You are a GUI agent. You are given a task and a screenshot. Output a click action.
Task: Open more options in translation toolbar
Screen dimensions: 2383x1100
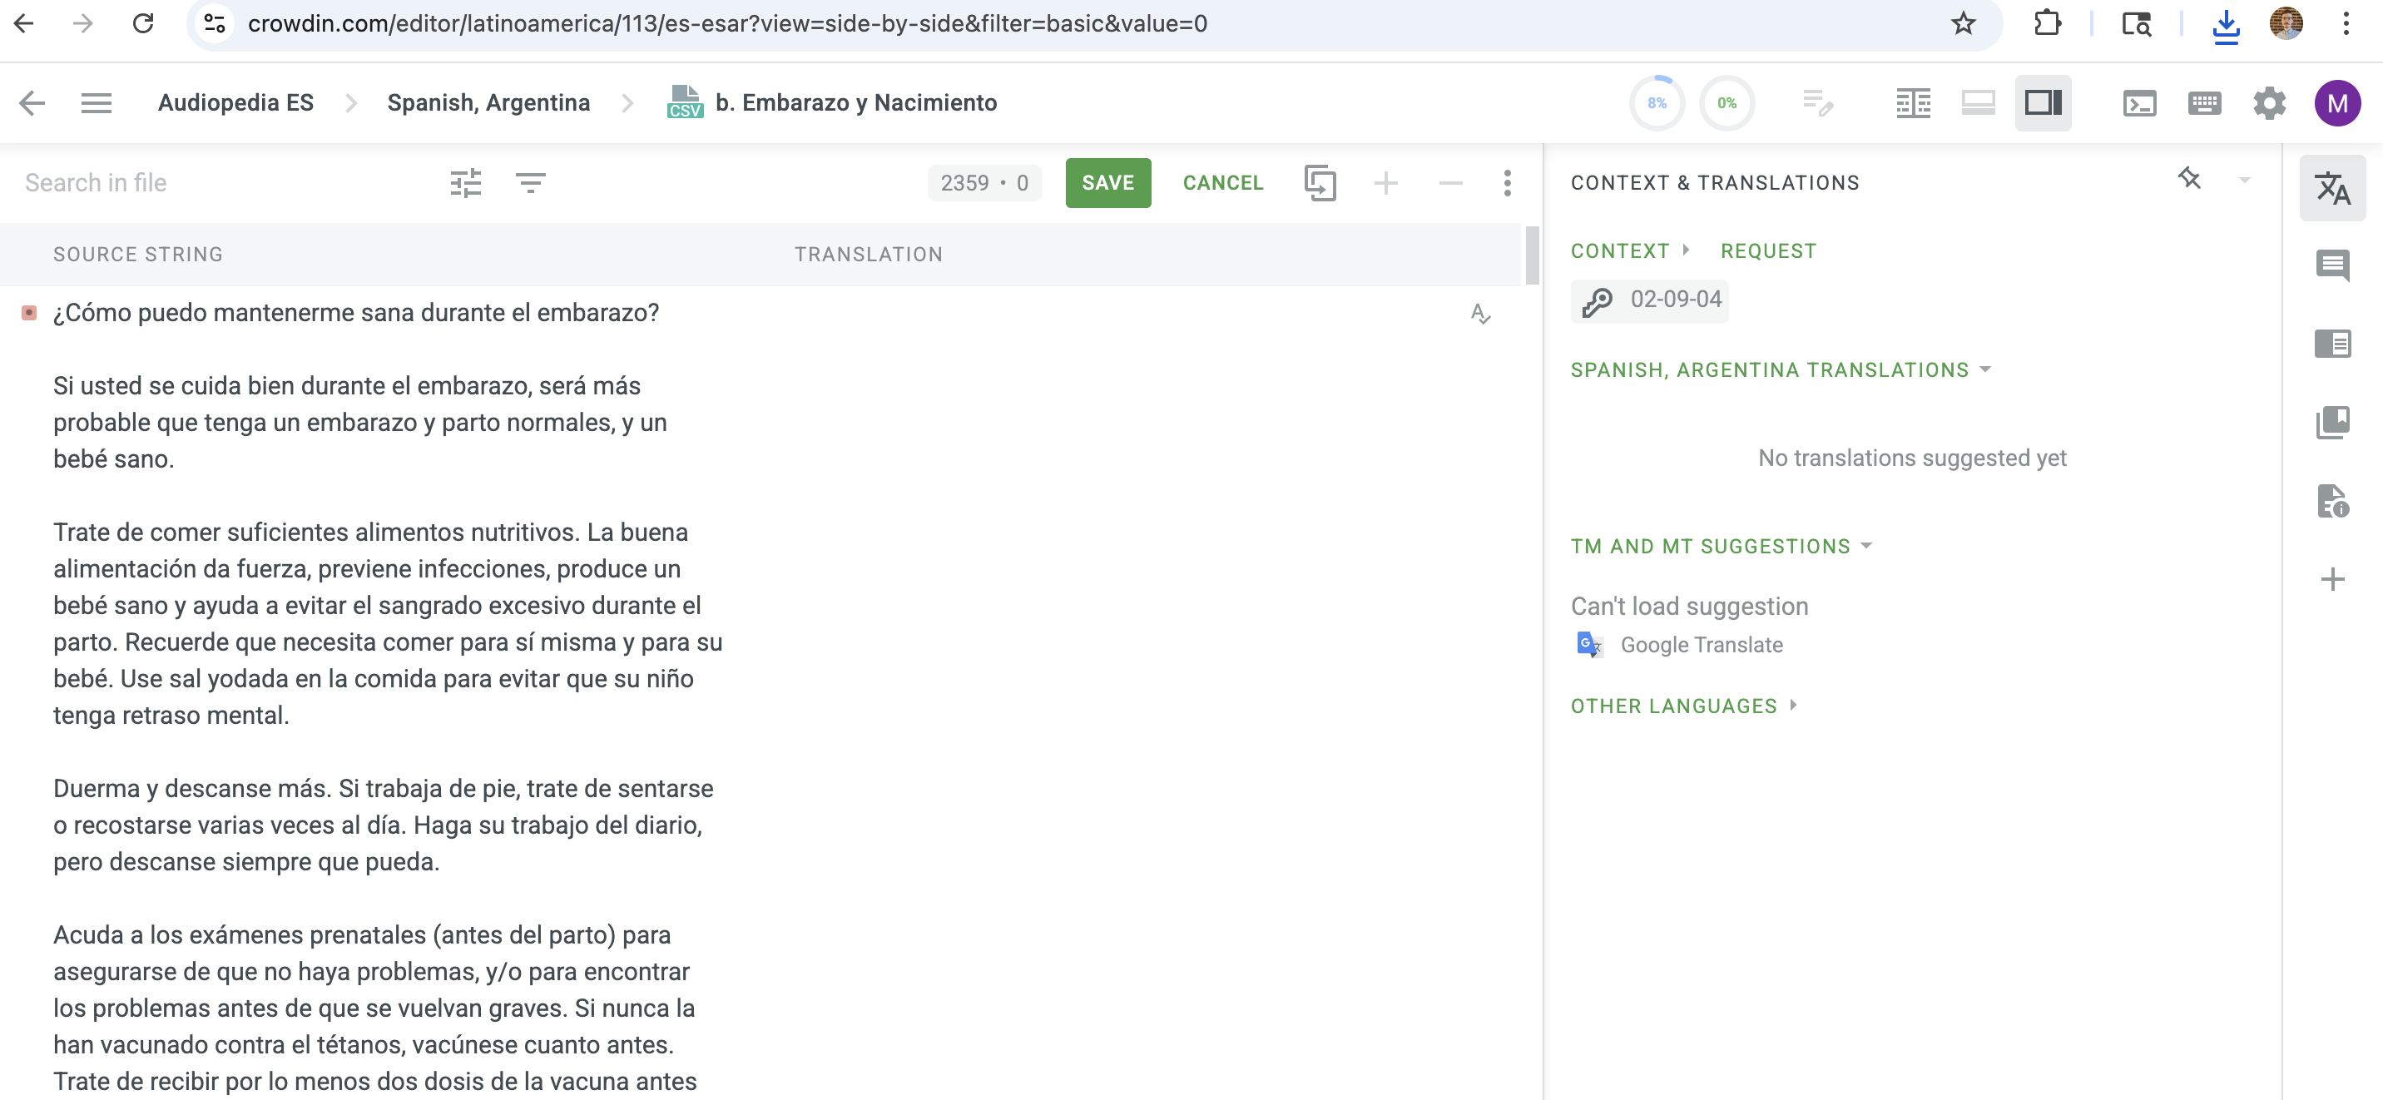[x=1507, y=182]
